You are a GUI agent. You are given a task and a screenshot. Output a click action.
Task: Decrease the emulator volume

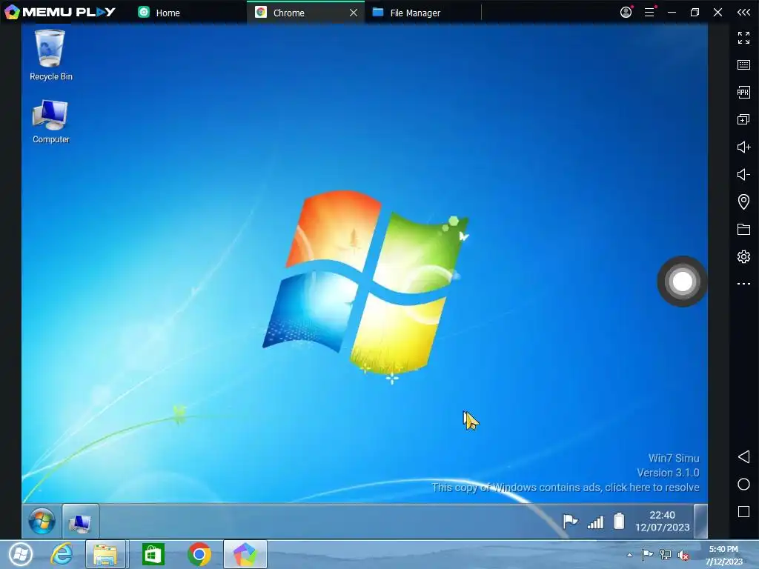[x=743, y=174]
